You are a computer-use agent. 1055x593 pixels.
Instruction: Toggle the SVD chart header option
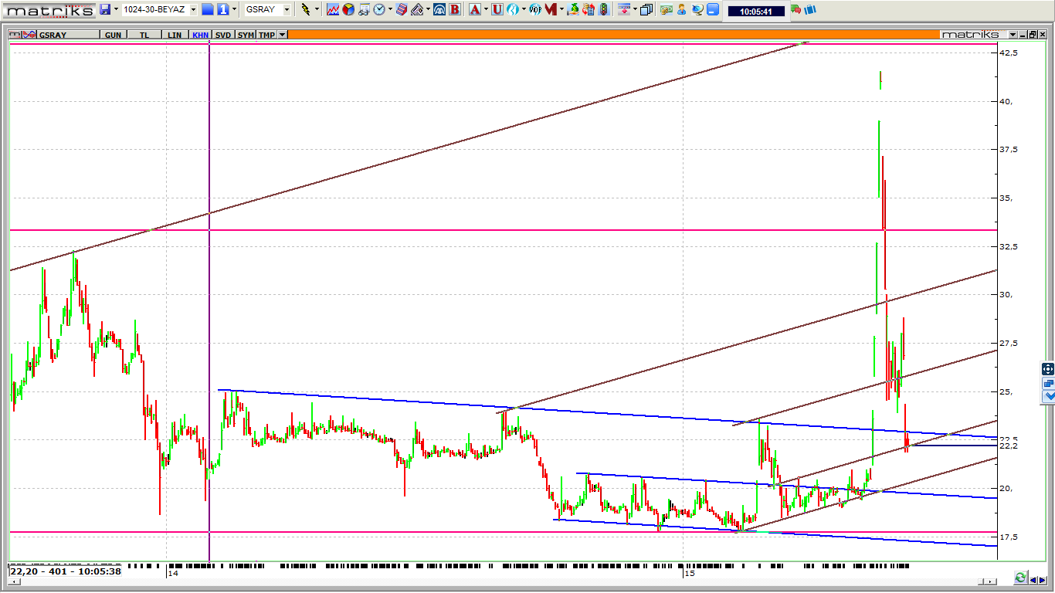pos(223,35)
